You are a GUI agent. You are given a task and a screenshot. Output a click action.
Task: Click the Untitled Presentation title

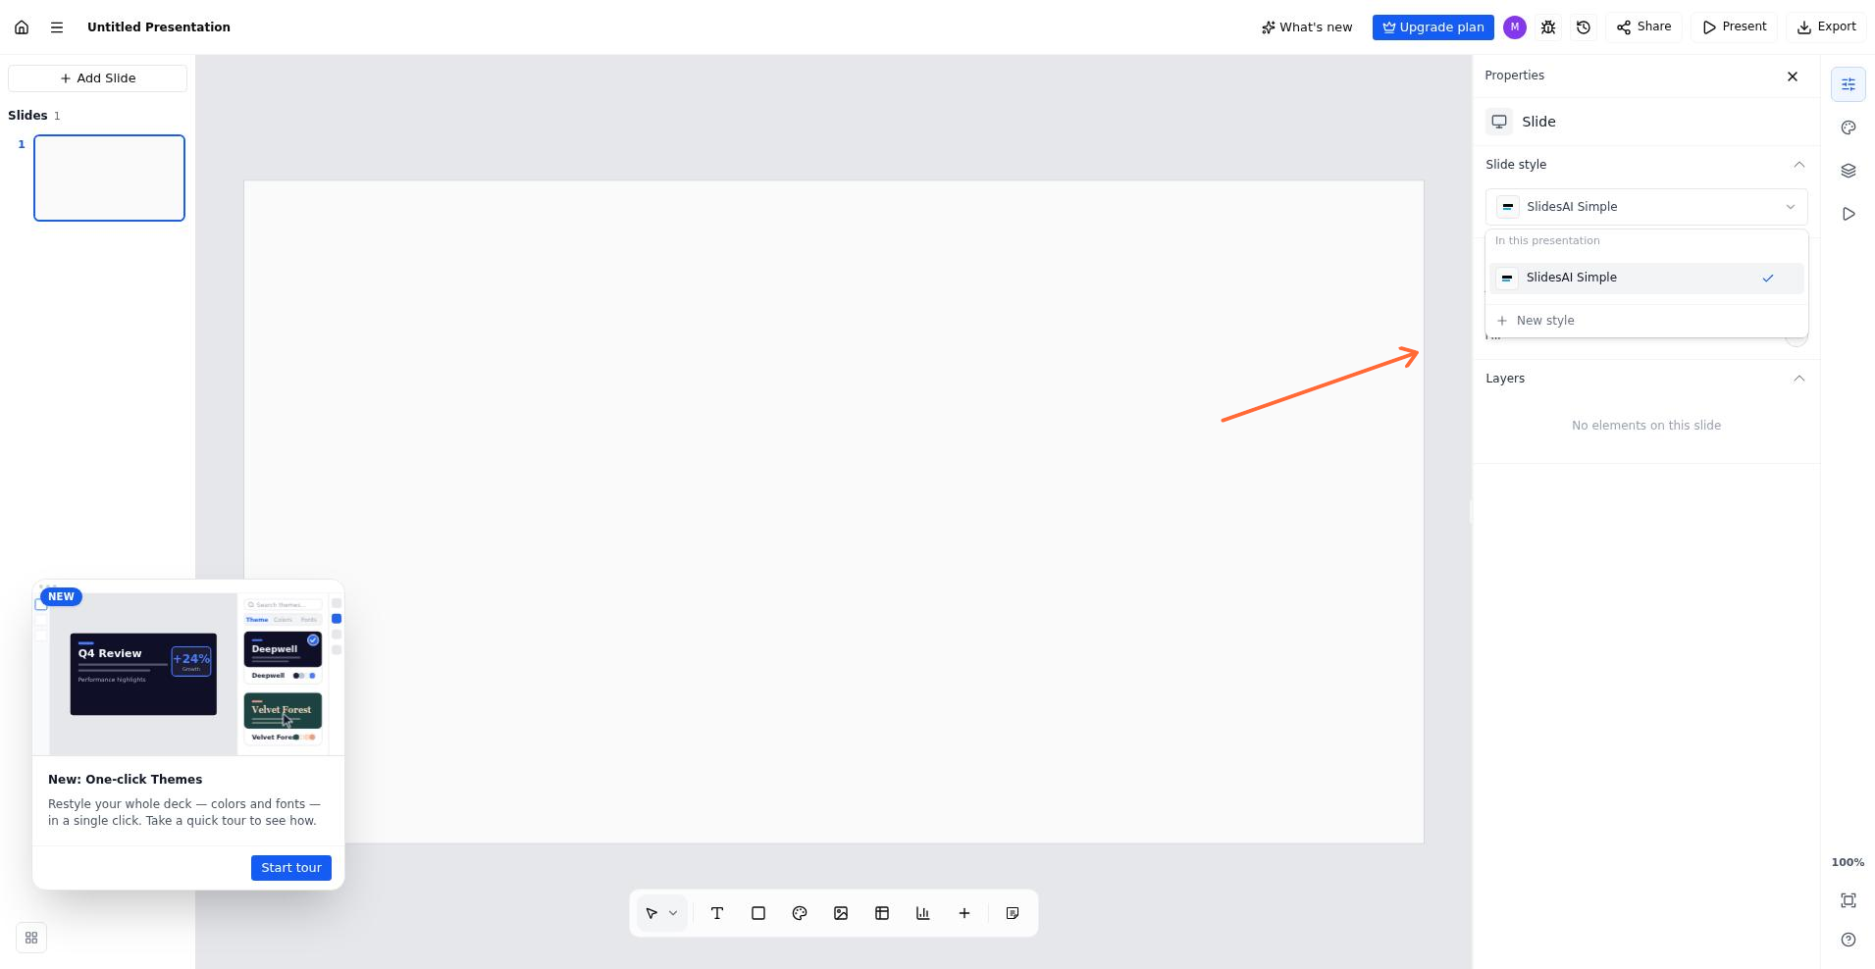click(159, 27)
